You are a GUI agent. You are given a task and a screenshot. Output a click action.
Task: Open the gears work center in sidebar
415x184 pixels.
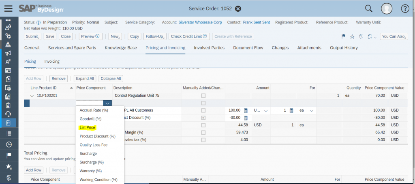click(x=8, y=36)
